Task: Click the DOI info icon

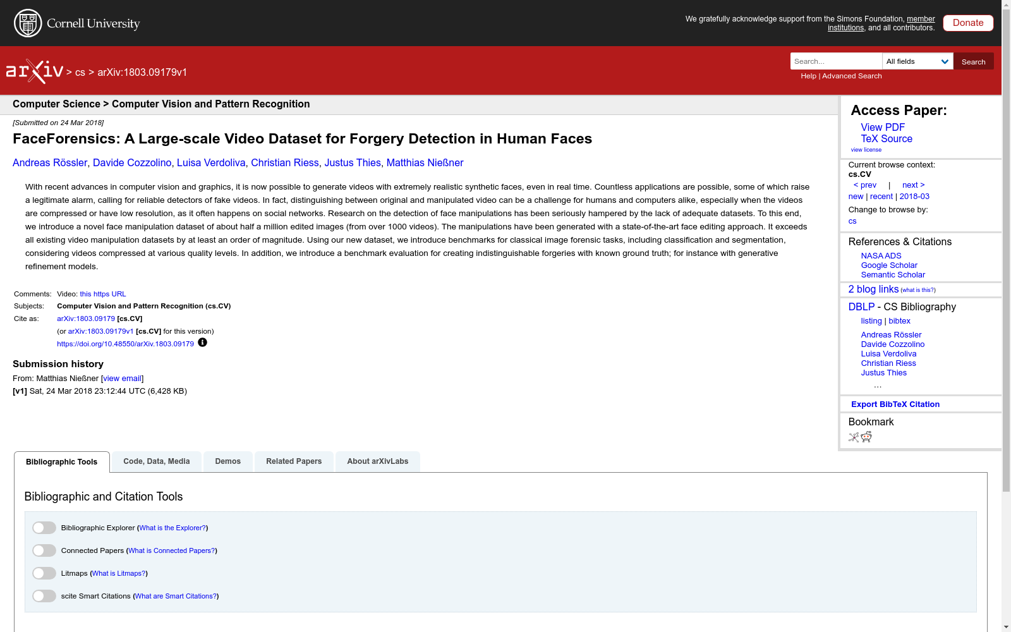Action: (x=202, y=343)
